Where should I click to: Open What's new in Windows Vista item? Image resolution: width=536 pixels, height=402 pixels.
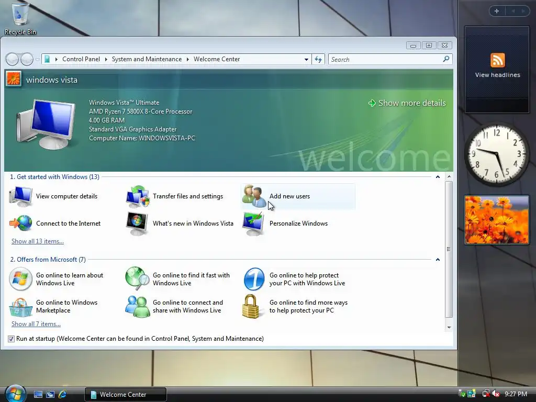pyautogui.click(x=180, y=224)
